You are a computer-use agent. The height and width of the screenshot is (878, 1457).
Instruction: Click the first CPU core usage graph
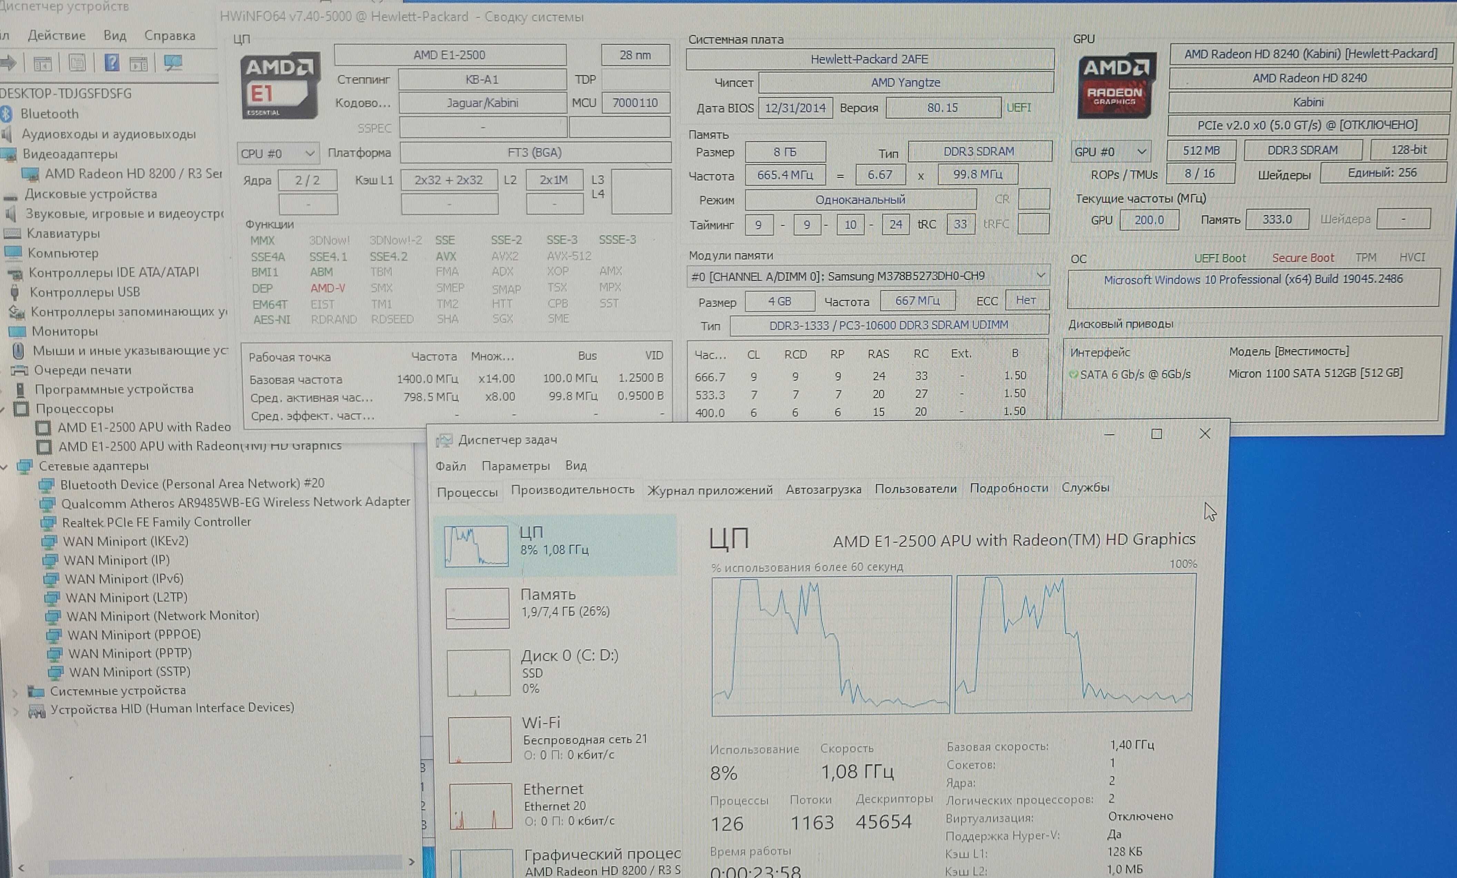831,646
